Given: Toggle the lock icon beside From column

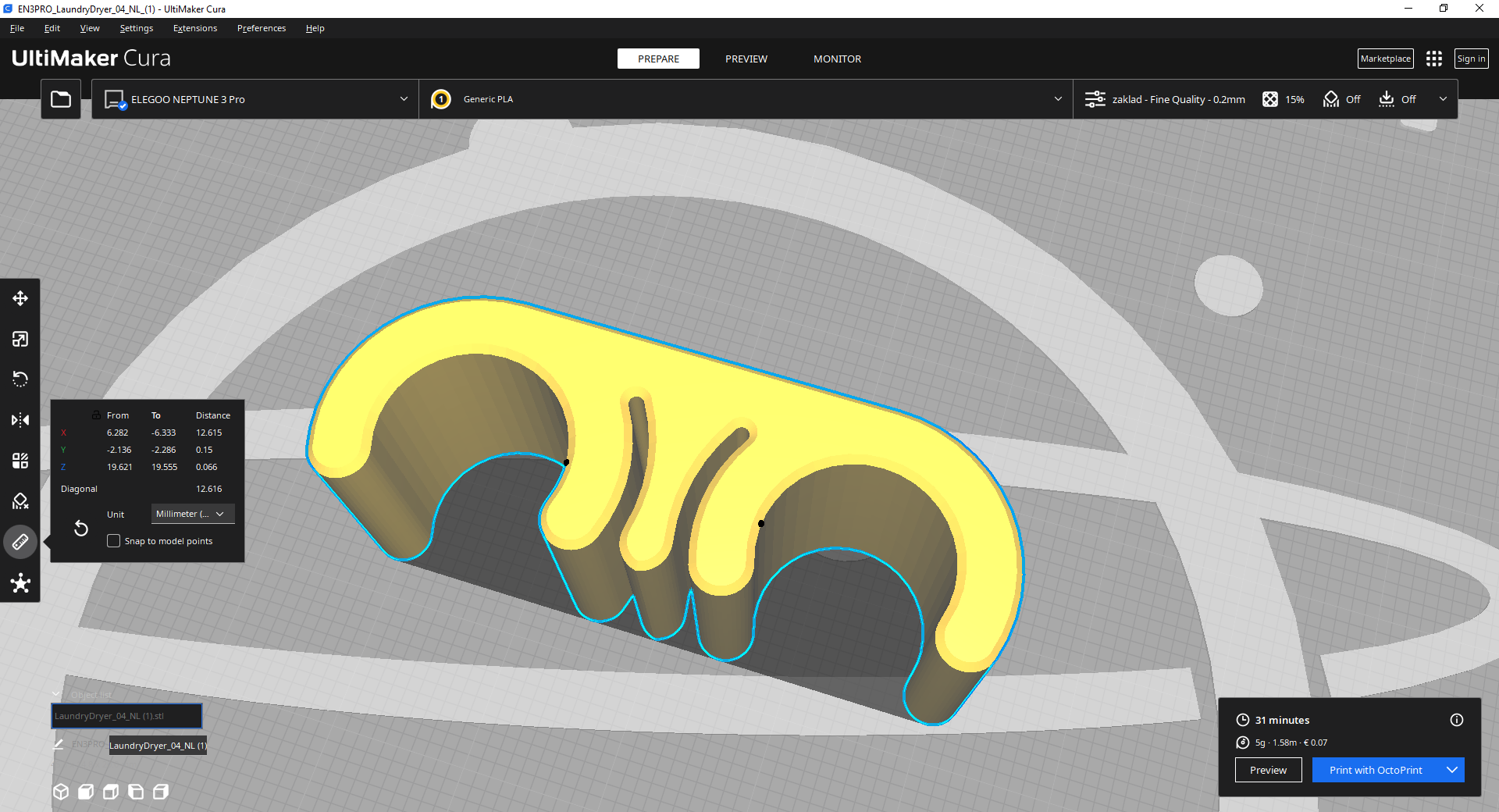Looking at the screenshot, I should tap(96, 415).
